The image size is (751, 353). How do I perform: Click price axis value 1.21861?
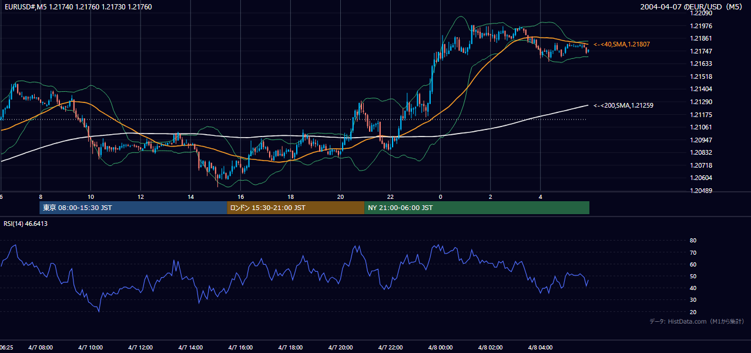point(700,38)
